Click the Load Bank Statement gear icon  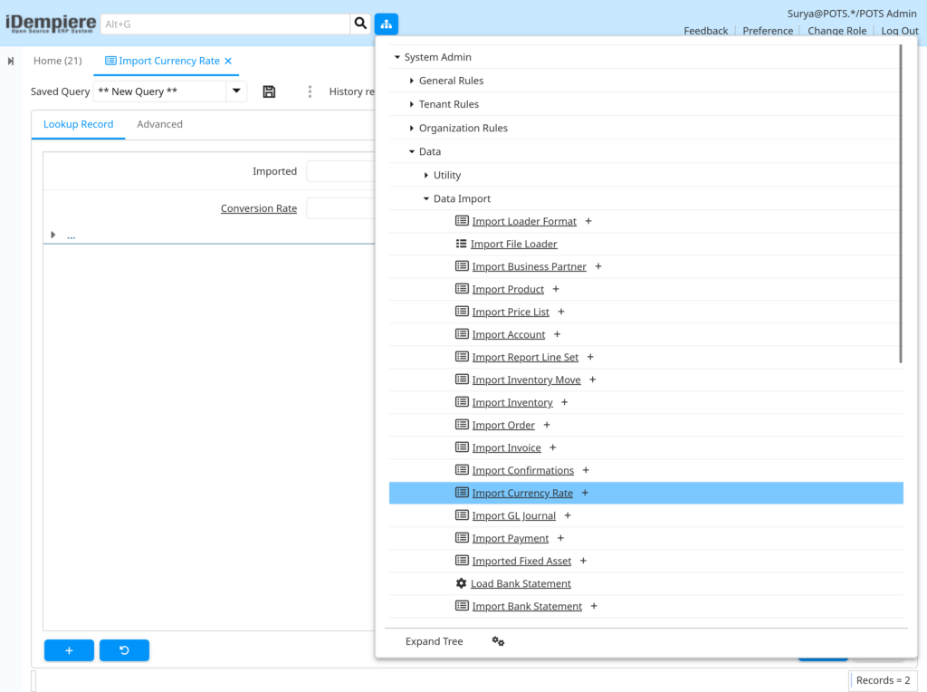click(x=461, y=583)
